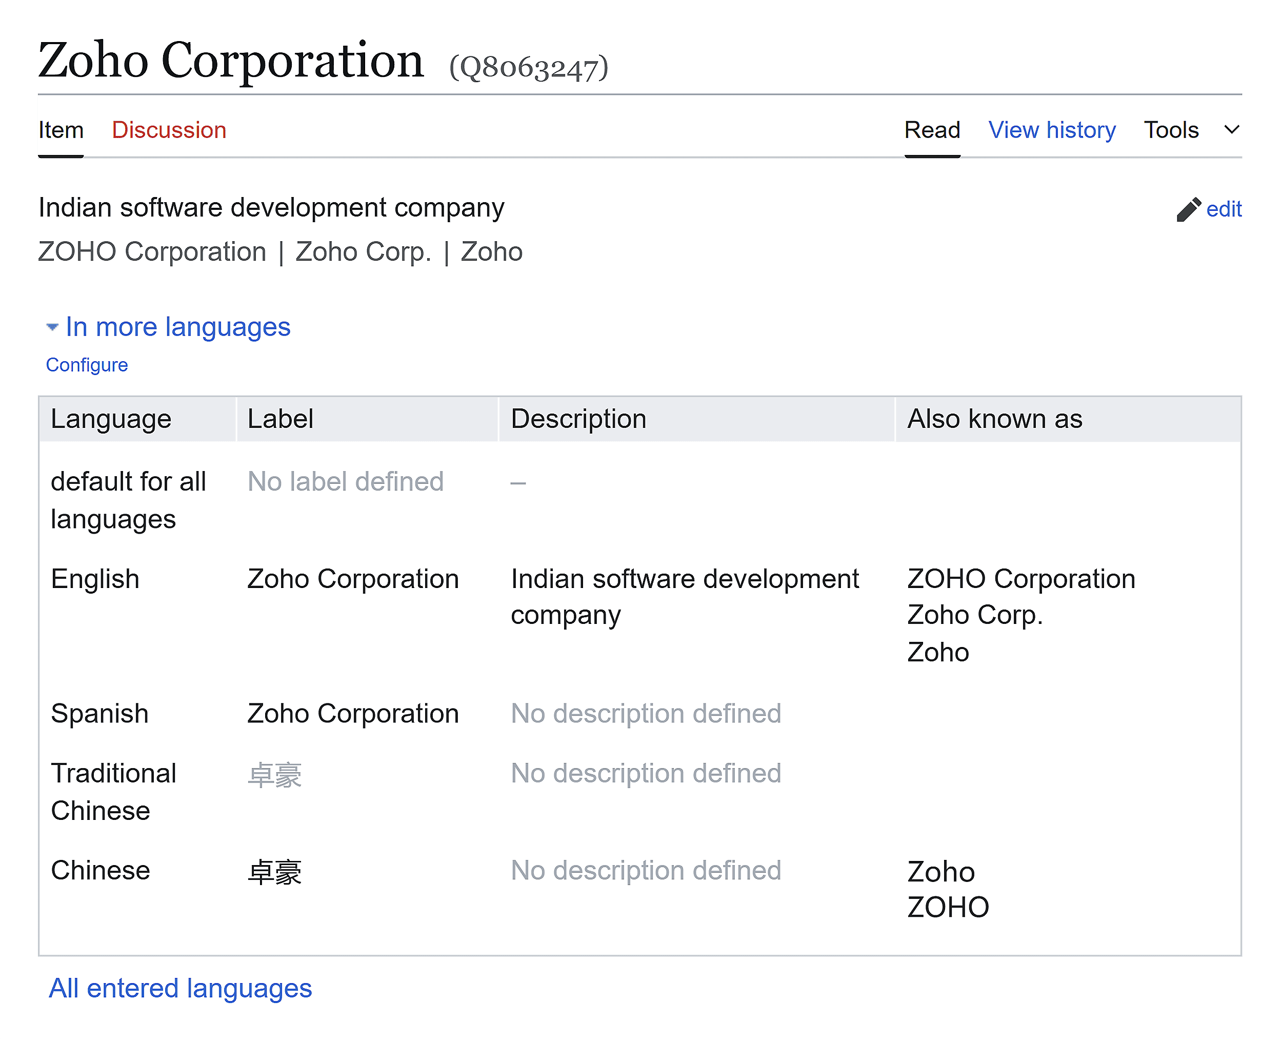Click the No label defined placeholder

[x=346, y=482]
